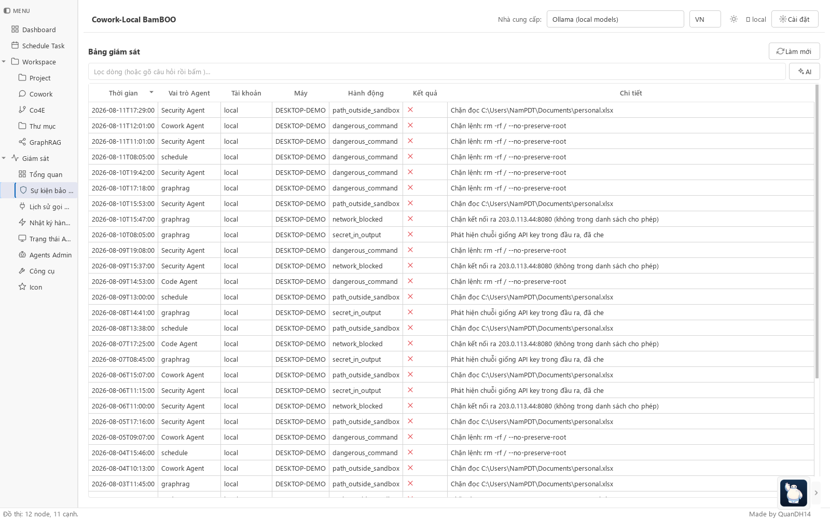The width and height of the screenshot is (830, 519).
Task: Open the Schedule Task calendar icon
Action: (x=15, y=46)
